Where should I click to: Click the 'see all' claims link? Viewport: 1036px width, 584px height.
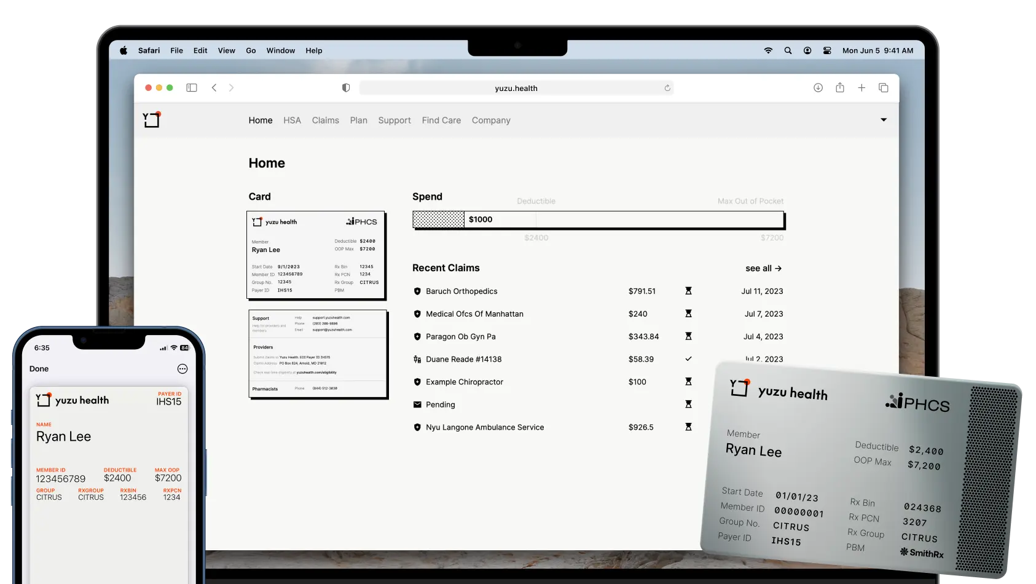763,269
